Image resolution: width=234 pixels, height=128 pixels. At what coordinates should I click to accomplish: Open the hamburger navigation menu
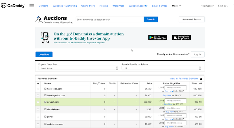pyautogui.click(x=32, y=6)
